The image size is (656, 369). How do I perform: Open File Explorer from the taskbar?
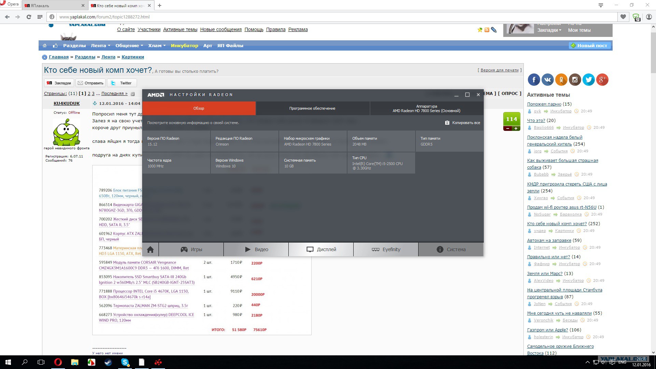74,362
